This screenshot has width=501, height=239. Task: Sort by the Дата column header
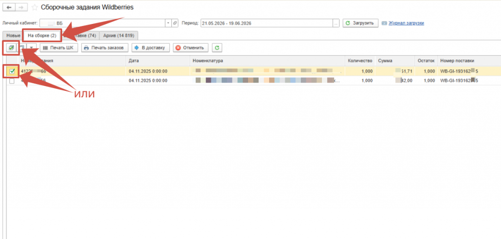[158, 61]
